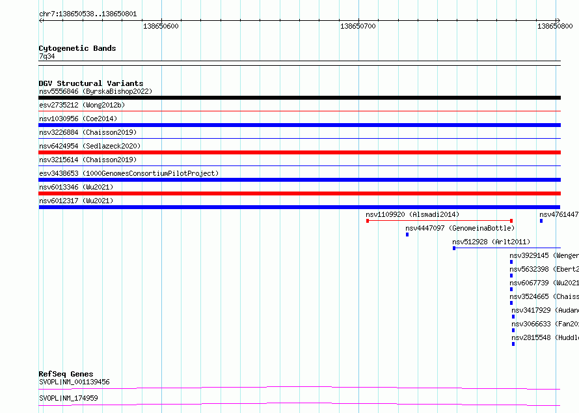Select variant nsv1109920 (Alsmadi2014) label
This screenshot has height=413, width=579.
pyautogui.click(x=412, y=214)
